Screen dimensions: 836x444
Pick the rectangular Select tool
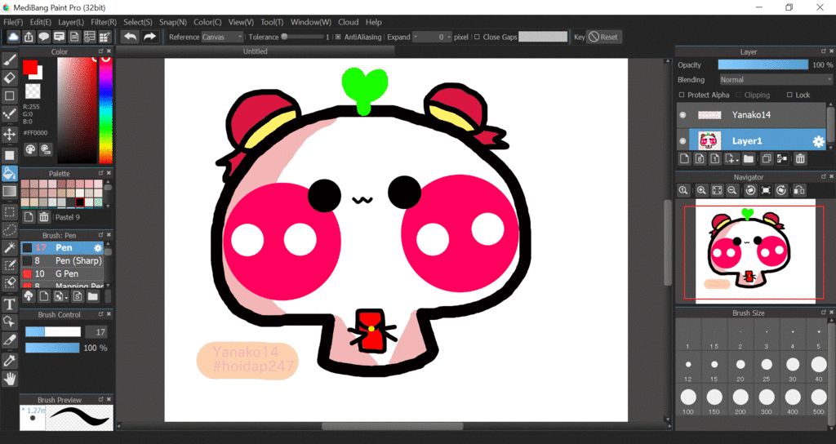point(10,212)
